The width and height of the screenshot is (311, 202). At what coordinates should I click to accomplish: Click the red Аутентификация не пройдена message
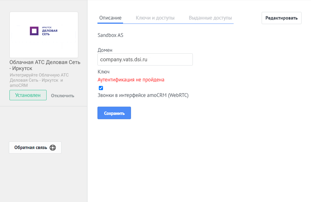point(131,80)
